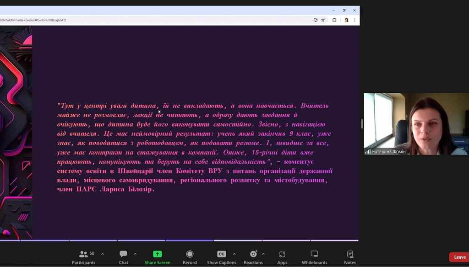Image resolution: width=469 pixels, height=267 pixels.
Task: Select Катерина Фомін's video thumbnail
Action: [416, 124]
